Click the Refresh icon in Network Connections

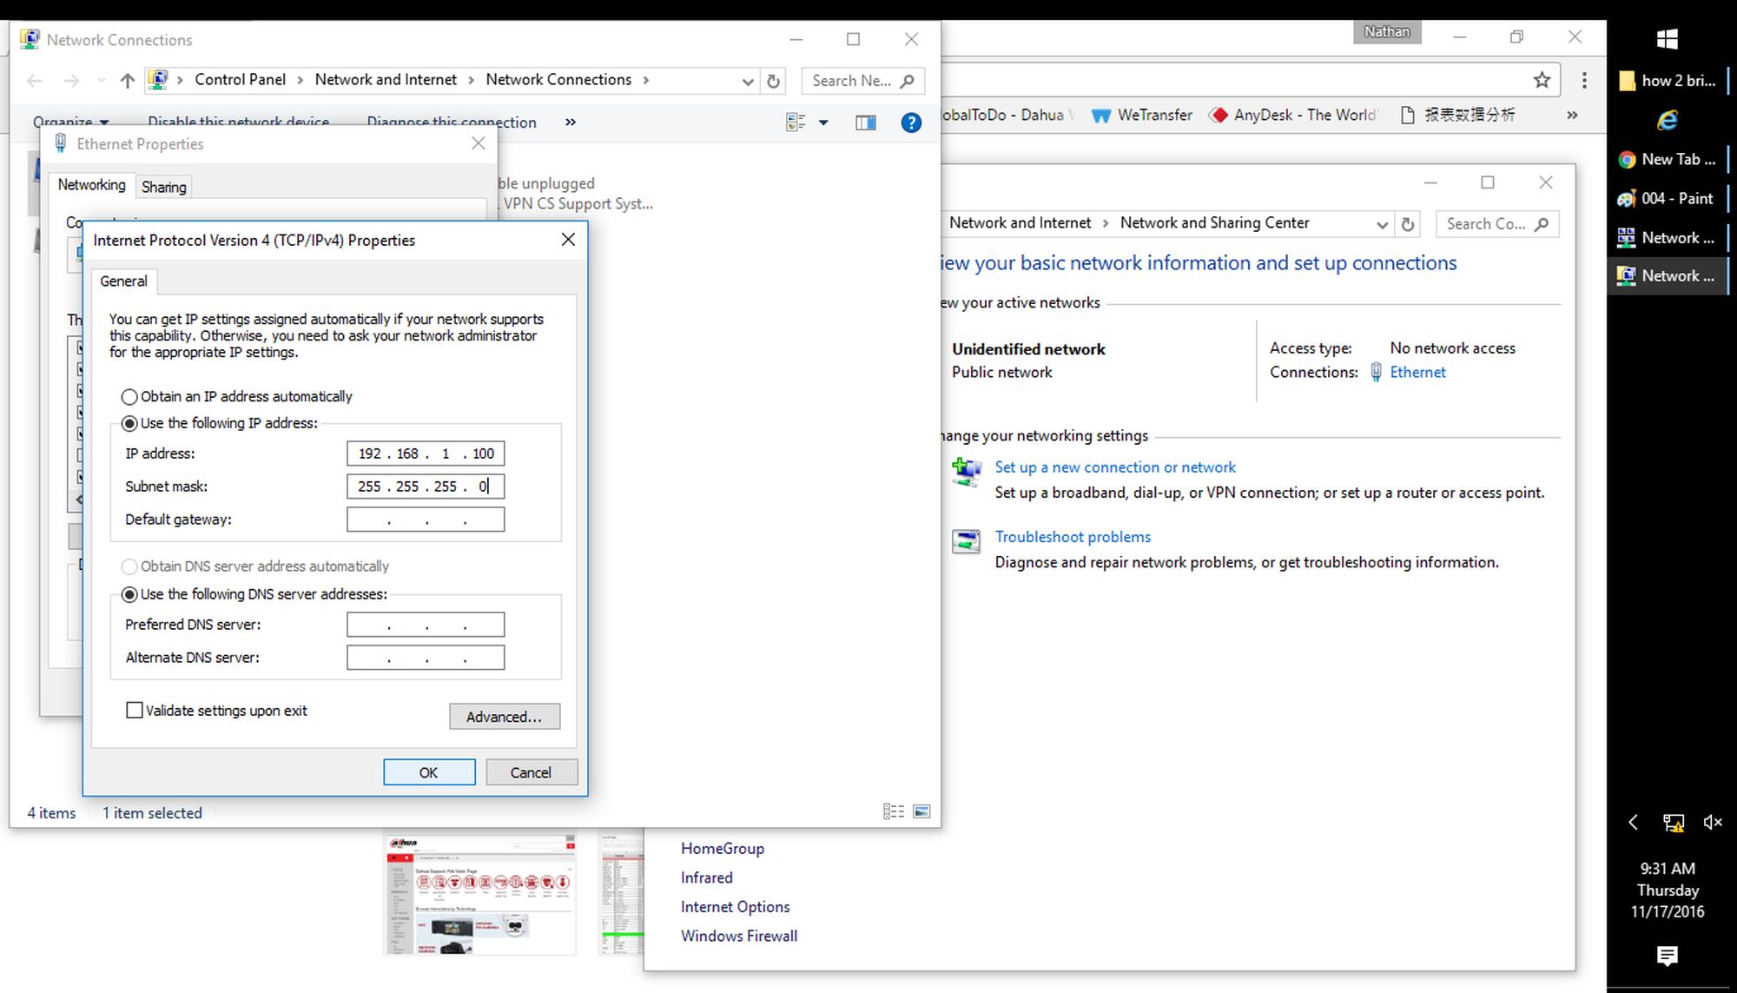click(x=773, y=81)
